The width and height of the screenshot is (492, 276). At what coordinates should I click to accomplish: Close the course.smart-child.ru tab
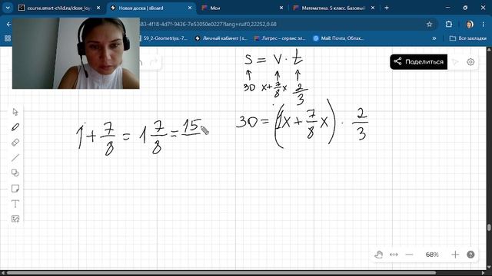click(98, 8)
